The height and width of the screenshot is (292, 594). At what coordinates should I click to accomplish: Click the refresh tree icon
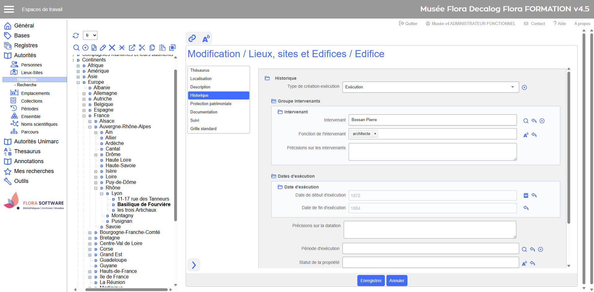76,36
